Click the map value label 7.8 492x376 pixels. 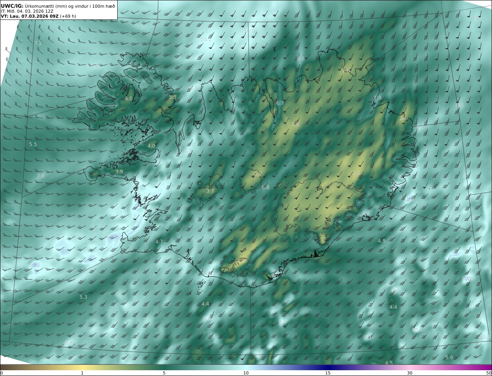click(41, 176)
